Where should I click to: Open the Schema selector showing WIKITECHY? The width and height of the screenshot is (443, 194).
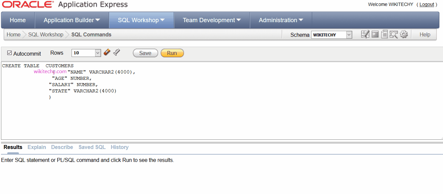331,34
